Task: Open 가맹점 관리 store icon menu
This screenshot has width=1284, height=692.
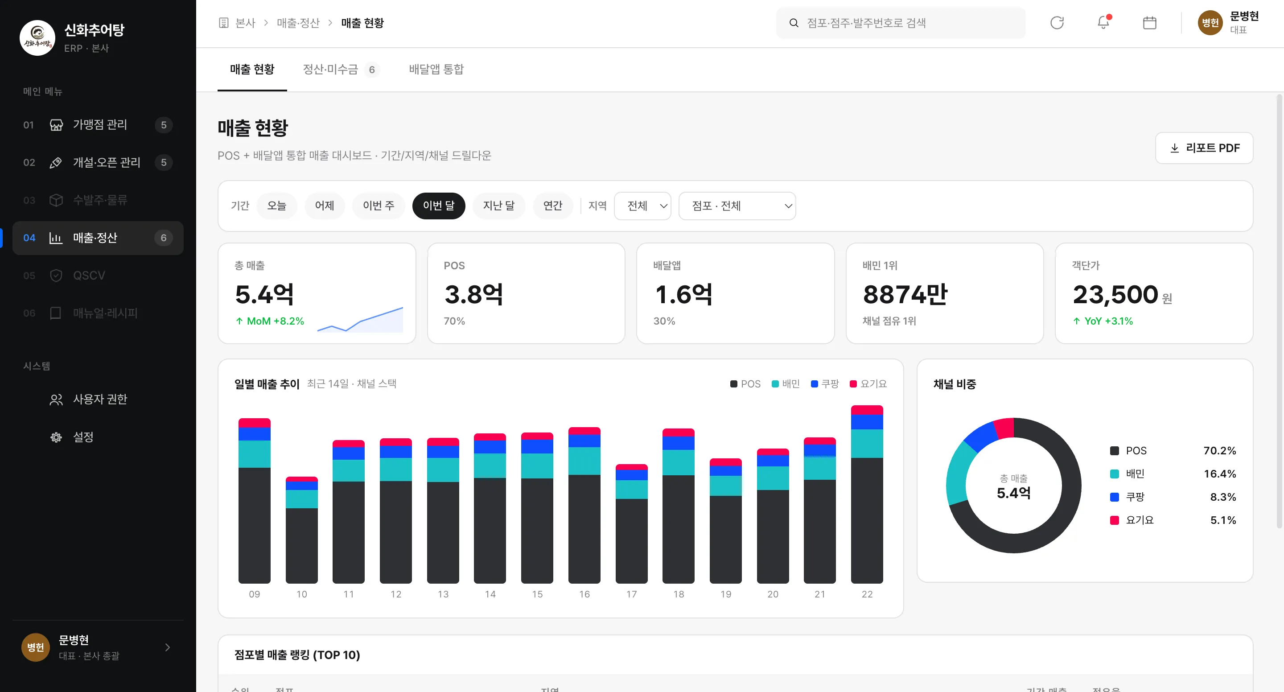Action: (56, 125)
